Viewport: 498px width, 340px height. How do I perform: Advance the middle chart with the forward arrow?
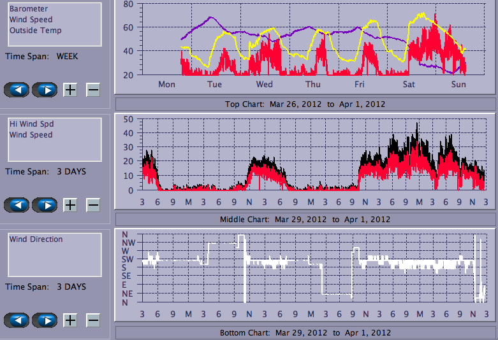45,205
